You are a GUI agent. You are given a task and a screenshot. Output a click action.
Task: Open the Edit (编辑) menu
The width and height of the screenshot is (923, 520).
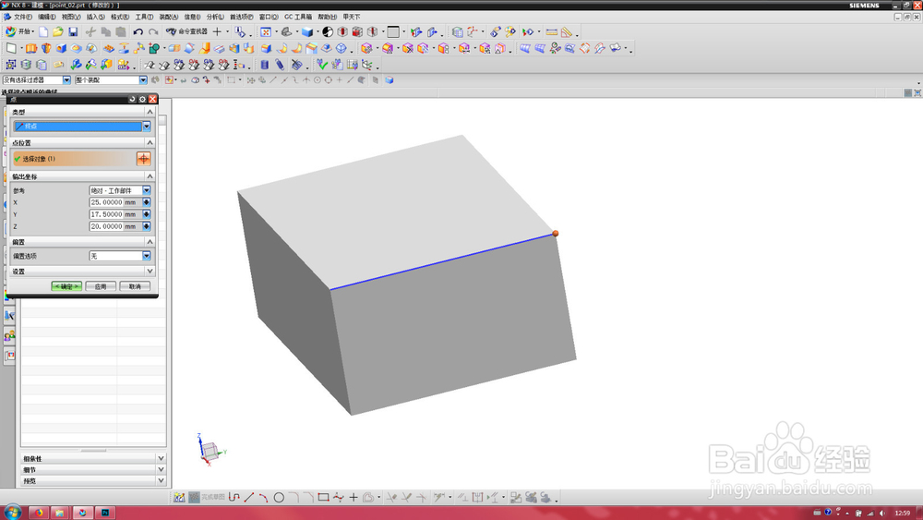[x=47, y=17]
